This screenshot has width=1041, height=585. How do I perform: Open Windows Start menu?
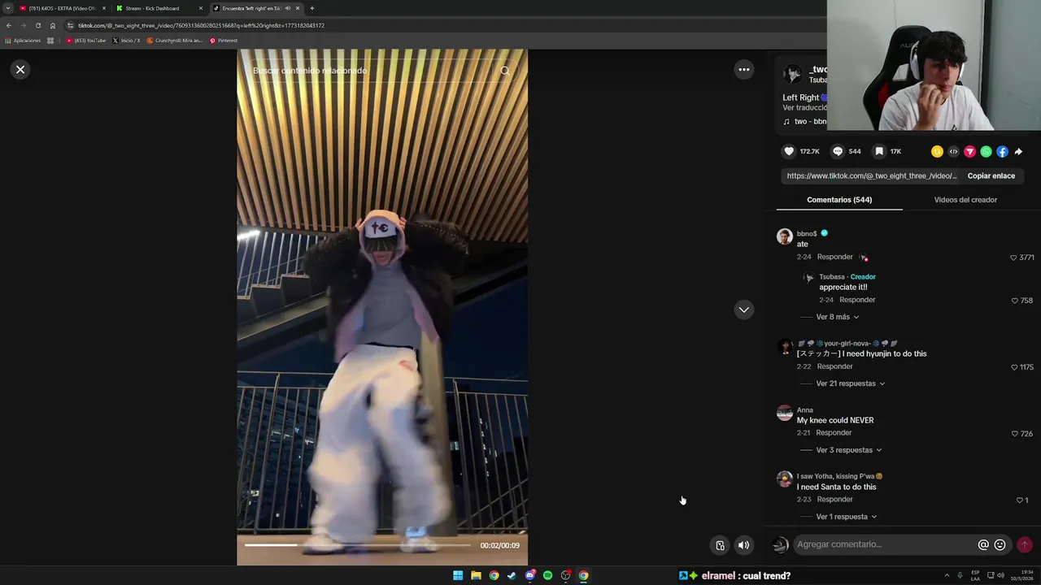(x=458, y=575)
